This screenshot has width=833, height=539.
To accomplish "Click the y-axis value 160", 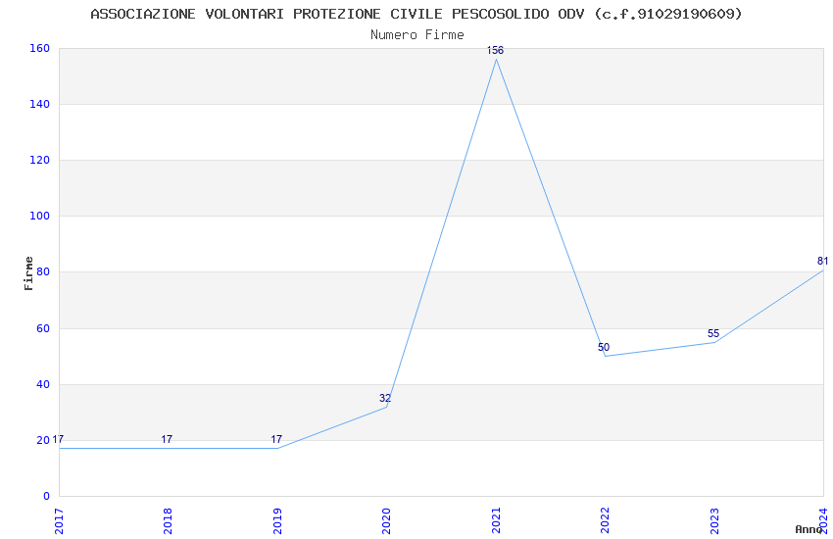I will tap(40, 48).
